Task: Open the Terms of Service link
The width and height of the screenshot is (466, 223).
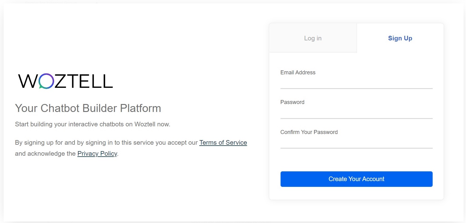Action: pyautogui.click(x=223, y=143)
